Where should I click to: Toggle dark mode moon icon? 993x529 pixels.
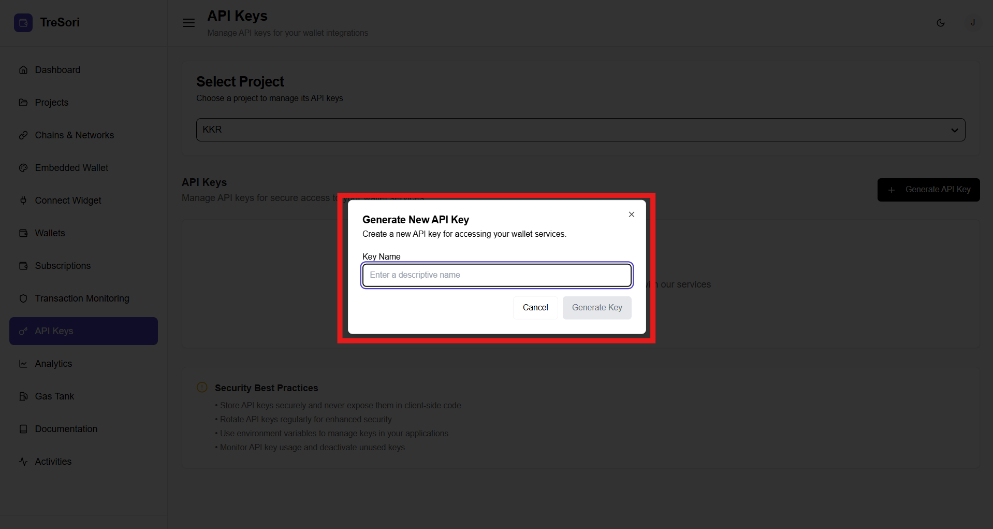pos(941,23)
